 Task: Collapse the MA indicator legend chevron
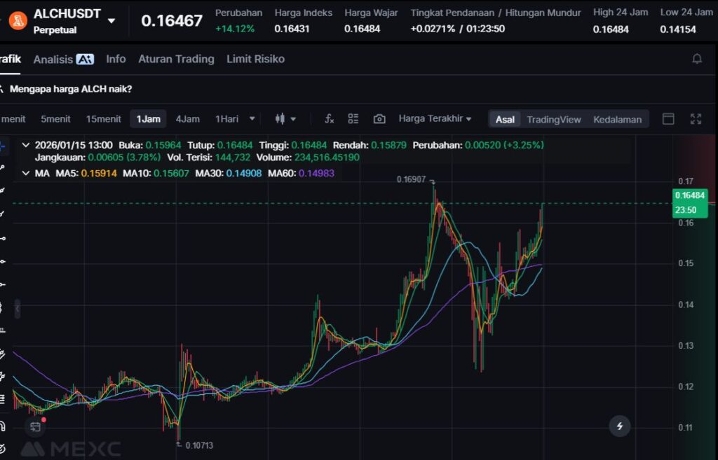point(26,172)
